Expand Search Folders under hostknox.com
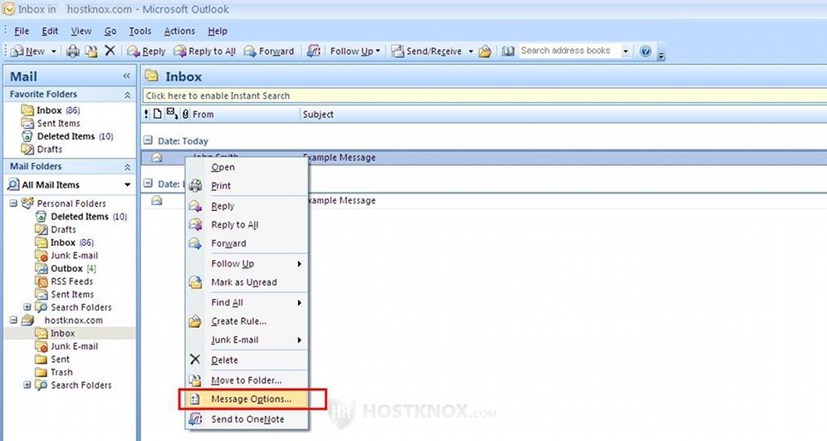The image size is (827, 441). 27,385
